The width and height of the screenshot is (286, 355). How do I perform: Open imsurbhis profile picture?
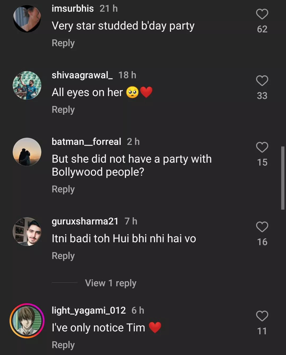click(x=27, y=19)
